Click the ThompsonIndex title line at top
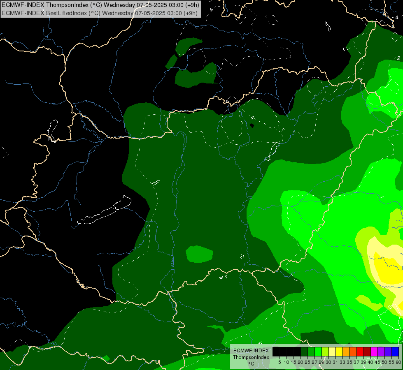 100,5
